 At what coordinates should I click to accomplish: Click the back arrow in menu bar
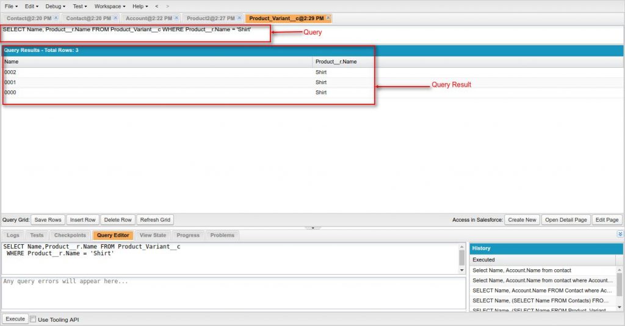pyautogui.click(x=156, y=6)
